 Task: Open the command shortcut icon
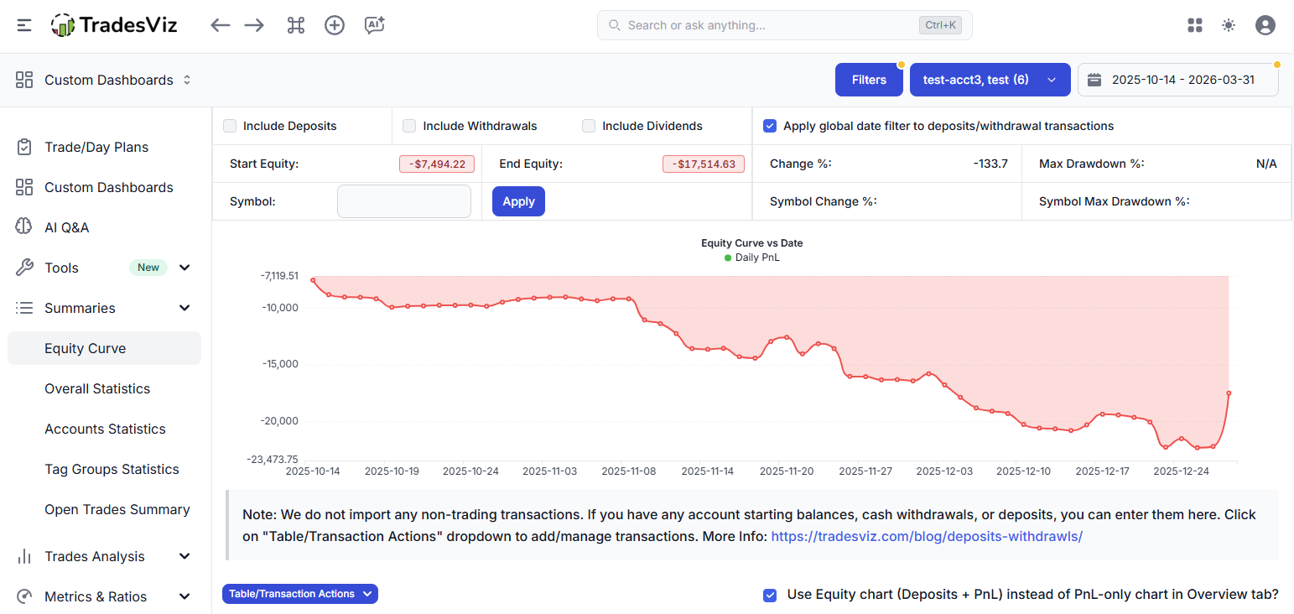pyautogui.click(x=295, y=25)
